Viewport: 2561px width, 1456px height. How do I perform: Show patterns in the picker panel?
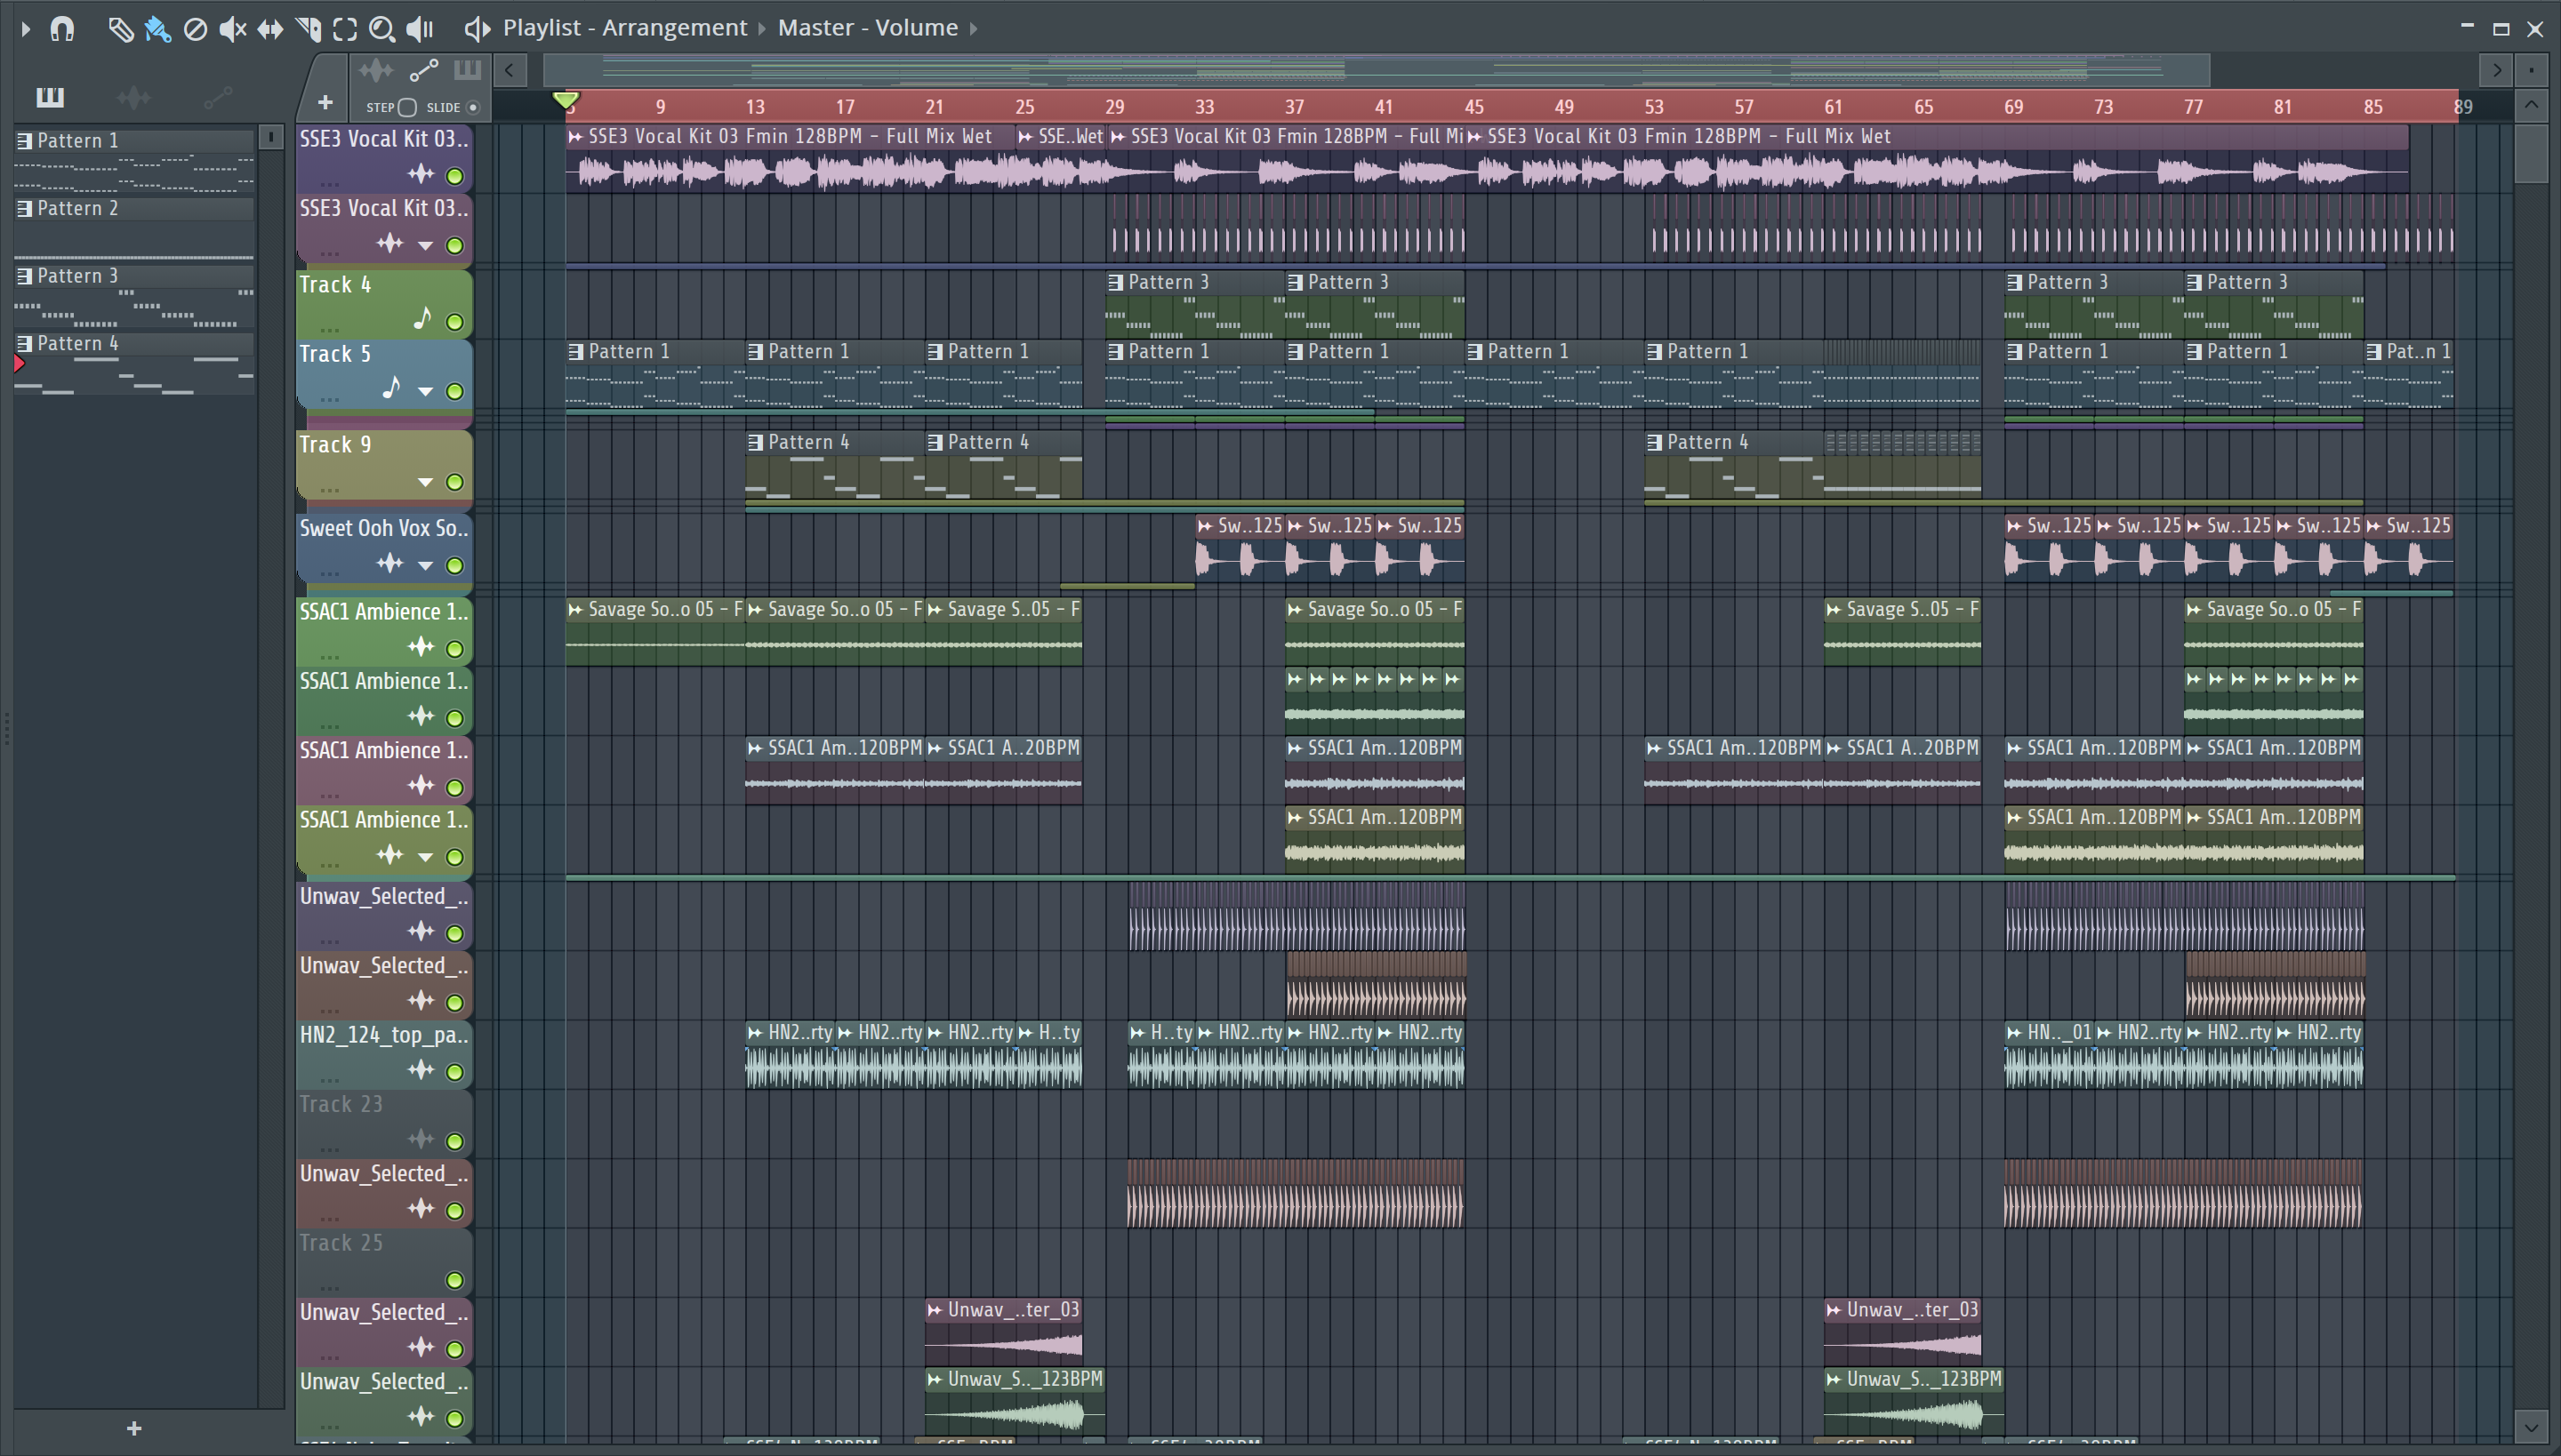pyautogui.click(x=50, y=97)
